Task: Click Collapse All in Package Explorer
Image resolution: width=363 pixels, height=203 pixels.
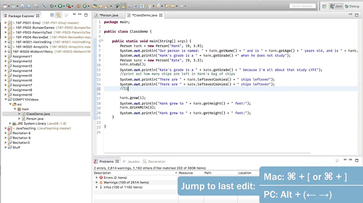Action: 53,16
